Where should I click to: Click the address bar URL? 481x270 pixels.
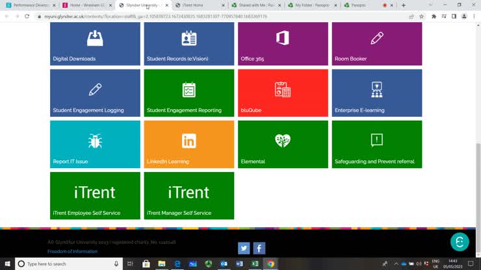click(x=155, y=16)
